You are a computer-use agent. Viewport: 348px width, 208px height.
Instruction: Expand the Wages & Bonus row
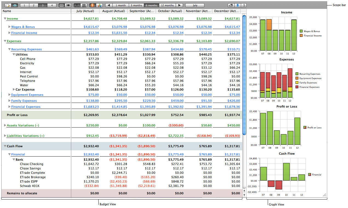tap(10, 27)
